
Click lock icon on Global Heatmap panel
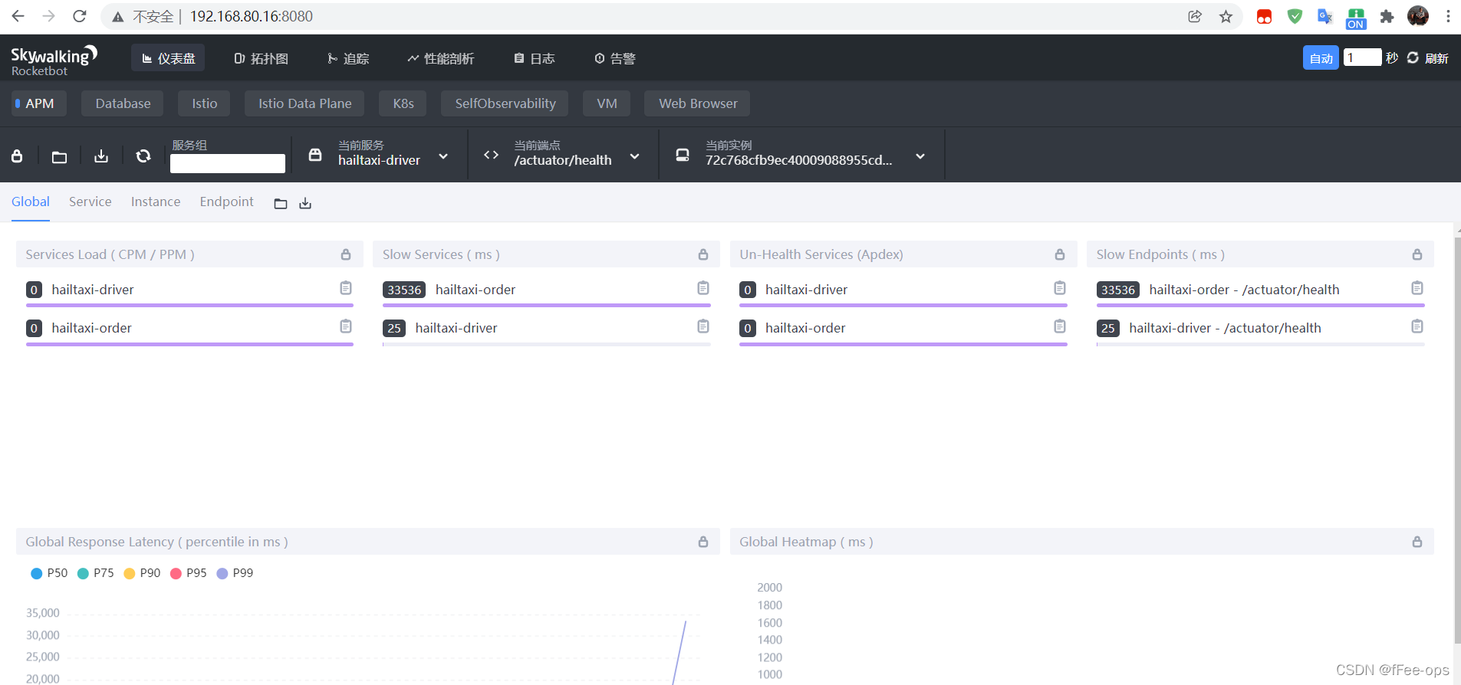(x=1417, y=542)
